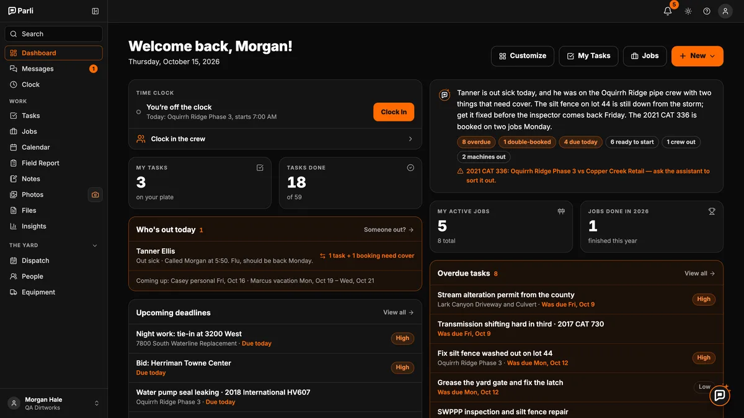Open Calendar in the sidebar
This screenshot has width=744, height=418.
click(54, 147)
